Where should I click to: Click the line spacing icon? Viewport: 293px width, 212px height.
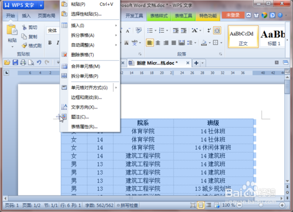190,43
